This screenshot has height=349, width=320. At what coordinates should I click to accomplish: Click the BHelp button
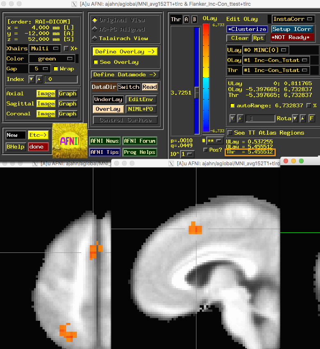click(16, 147)
